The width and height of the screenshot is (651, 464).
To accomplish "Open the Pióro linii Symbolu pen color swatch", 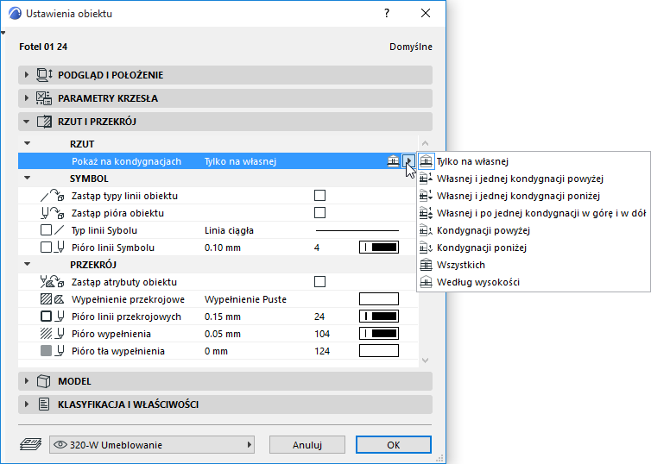I will tap(379, 248).
